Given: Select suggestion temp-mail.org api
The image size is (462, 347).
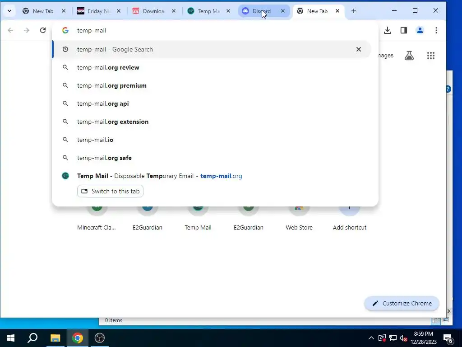Looking at the screenshot, I should coord(212,103).
